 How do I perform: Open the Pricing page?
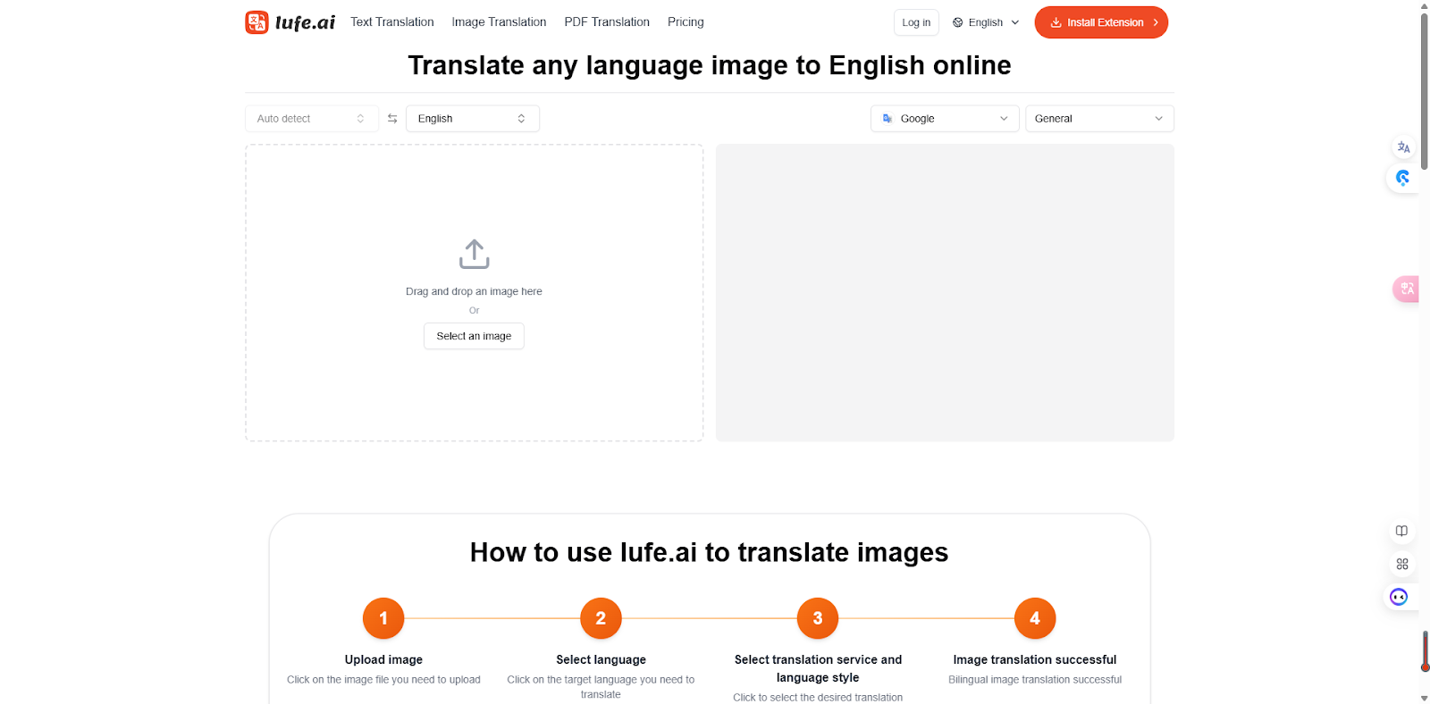click(x=686, y=22)
